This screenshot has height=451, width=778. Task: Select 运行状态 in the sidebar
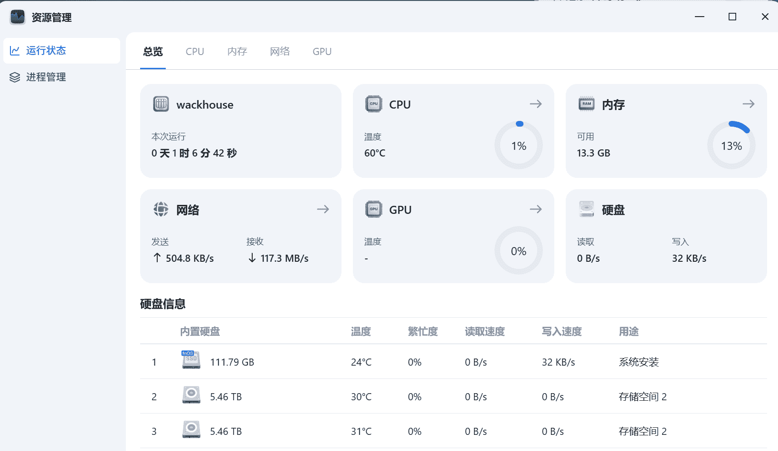coord(46,50)
